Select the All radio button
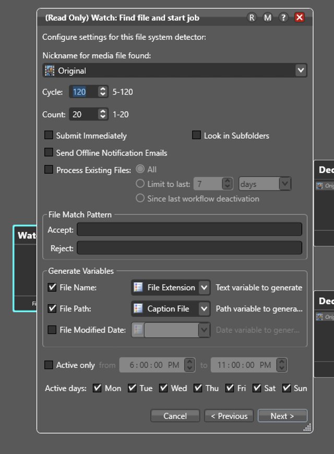The height and width of the screenshot is (454, 334). pos(140,169)
